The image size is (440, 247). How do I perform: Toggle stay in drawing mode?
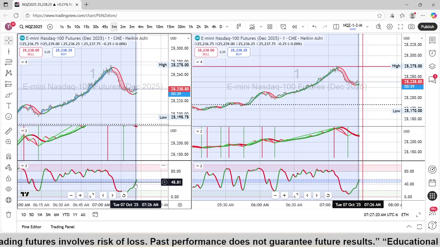9,167
